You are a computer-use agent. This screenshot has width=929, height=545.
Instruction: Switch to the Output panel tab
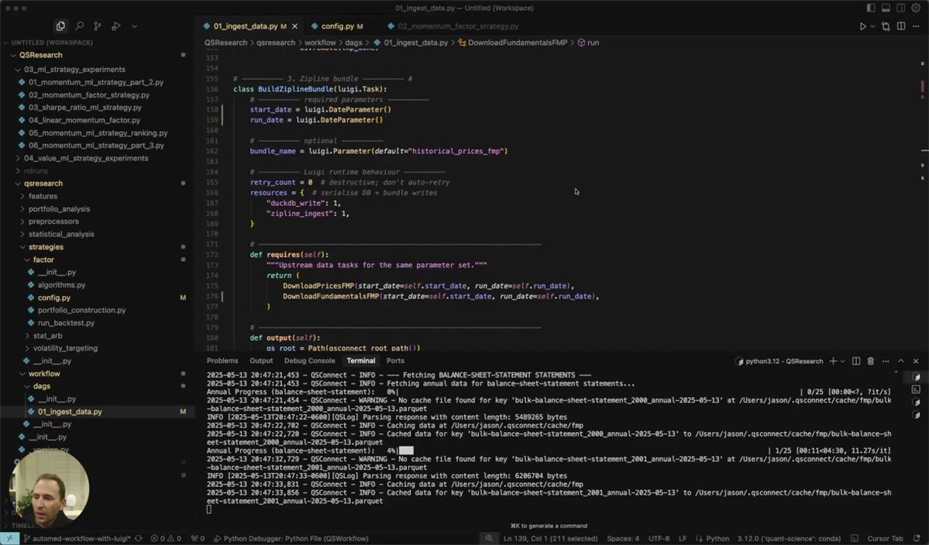(x=261, y=361)
